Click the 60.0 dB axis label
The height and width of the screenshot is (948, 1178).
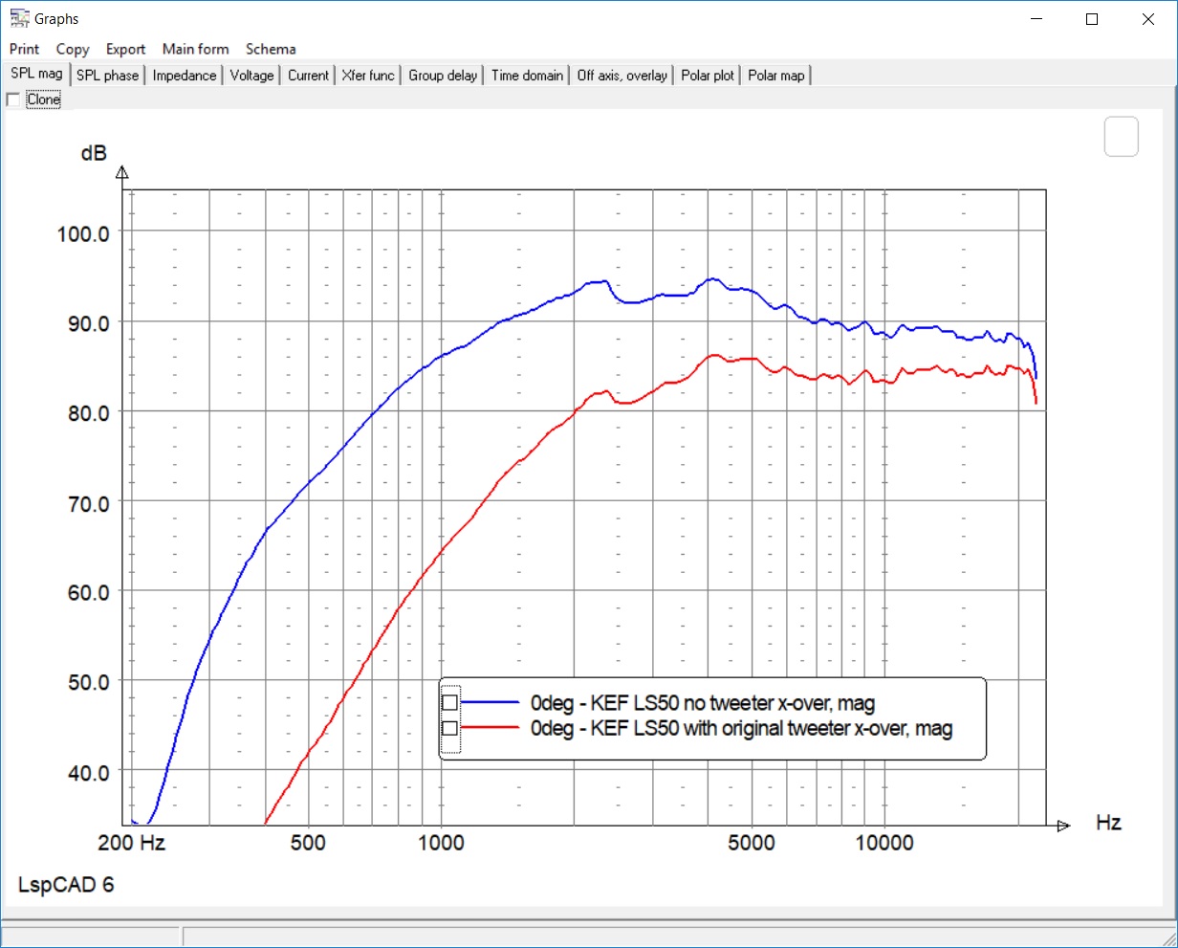point(88,593)
